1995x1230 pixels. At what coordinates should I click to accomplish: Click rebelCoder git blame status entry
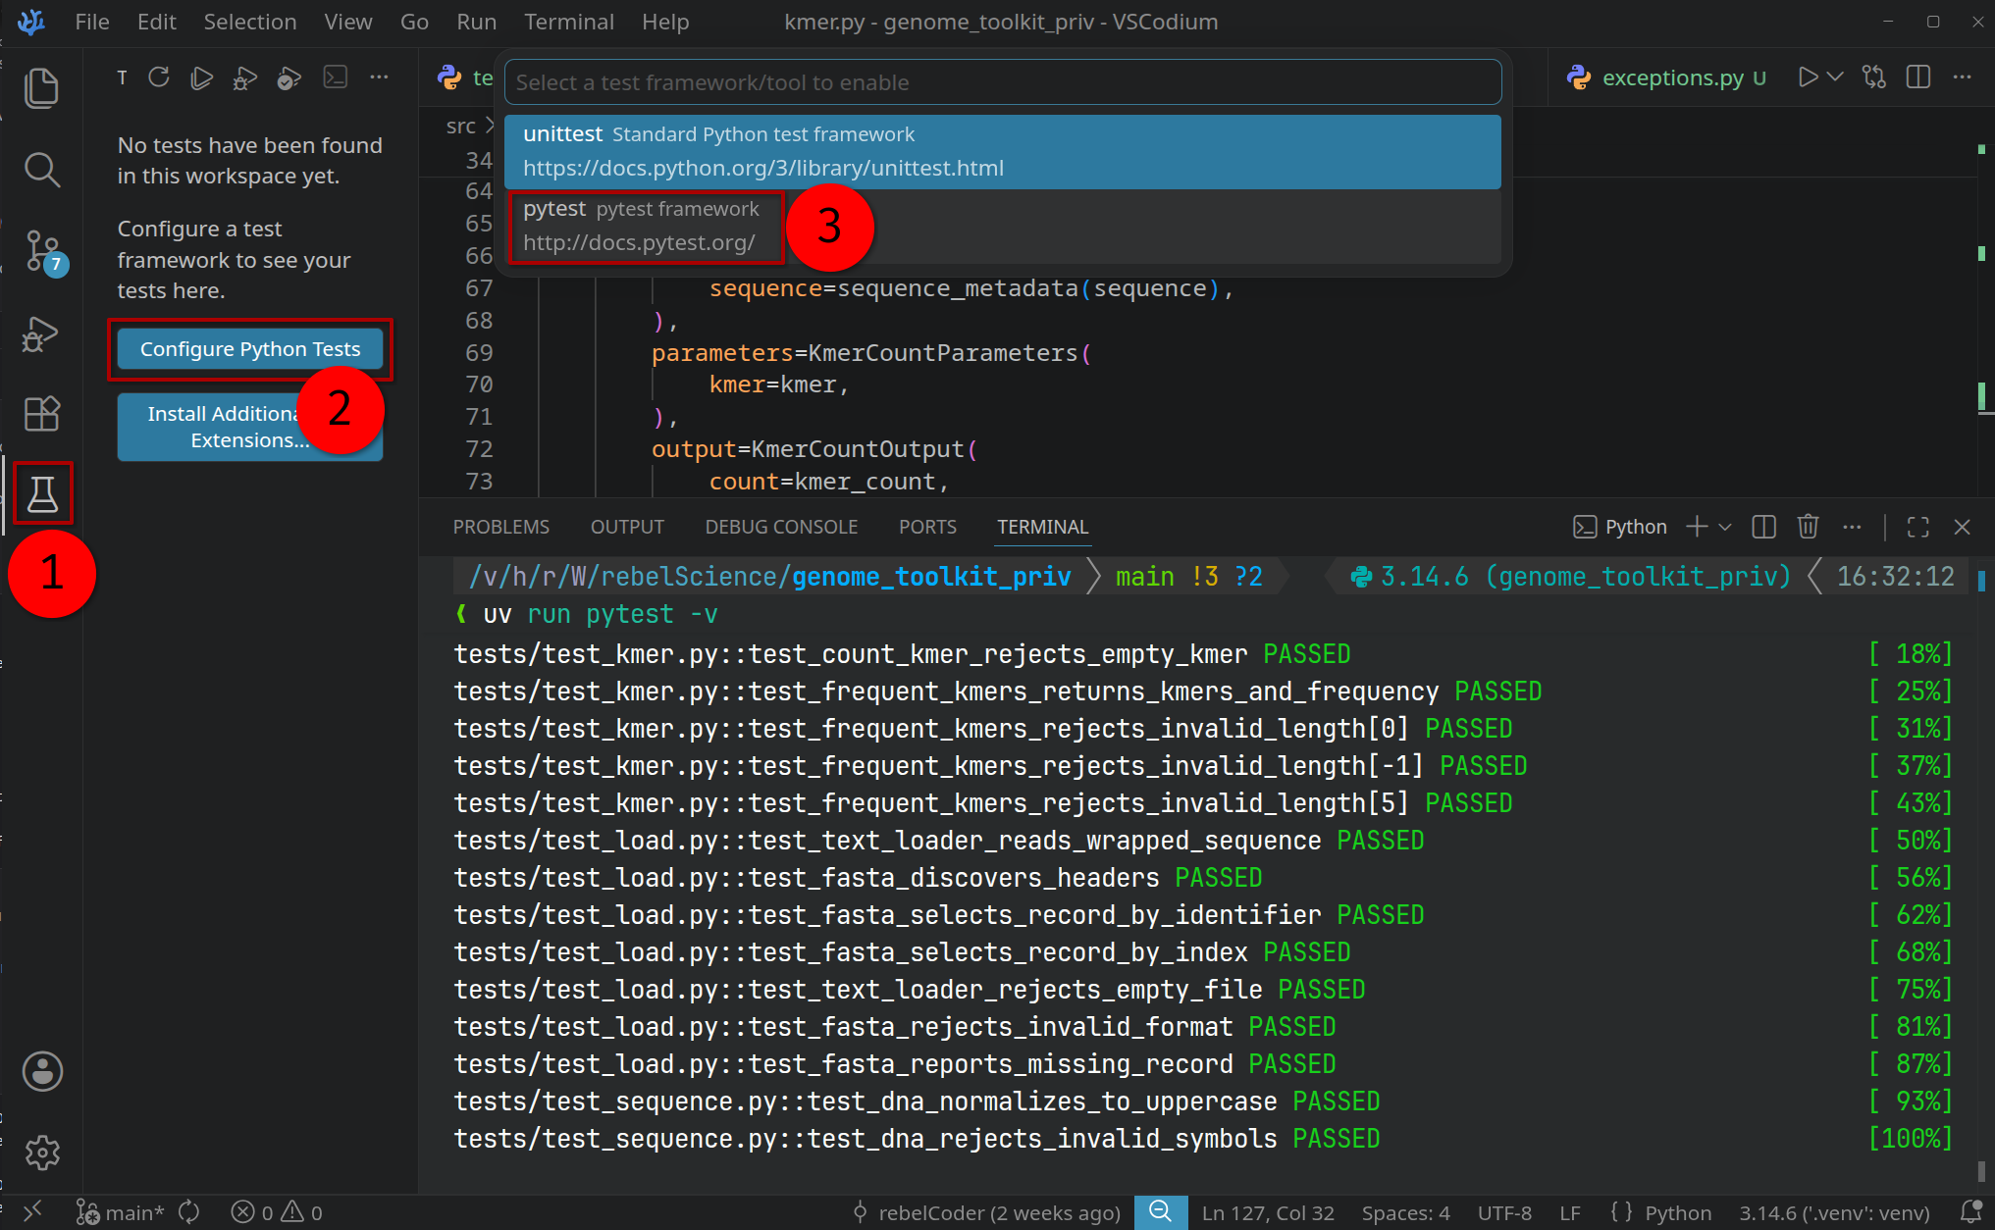[x=986, y=1212]
